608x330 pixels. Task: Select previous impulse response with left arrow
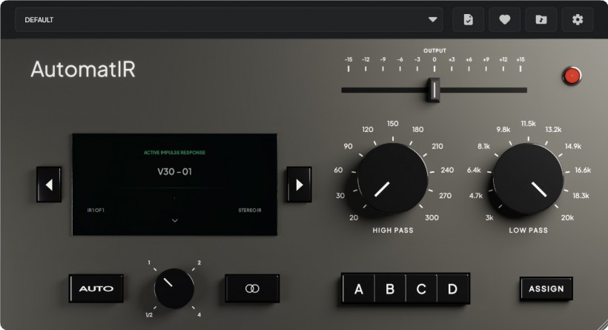49,185
